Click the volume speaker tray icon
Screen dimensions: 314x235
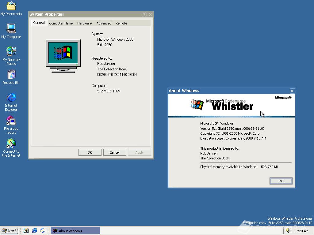(x=288, y=230)
